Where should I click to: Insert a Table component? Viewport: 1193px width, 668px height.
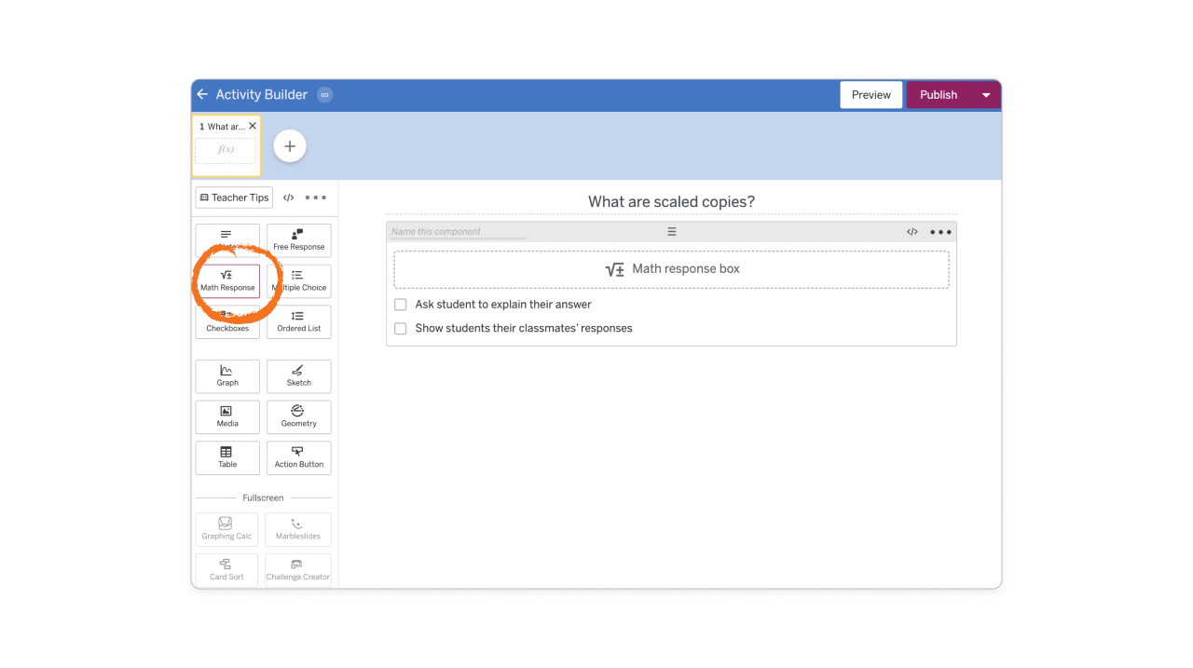coord(226,457)
